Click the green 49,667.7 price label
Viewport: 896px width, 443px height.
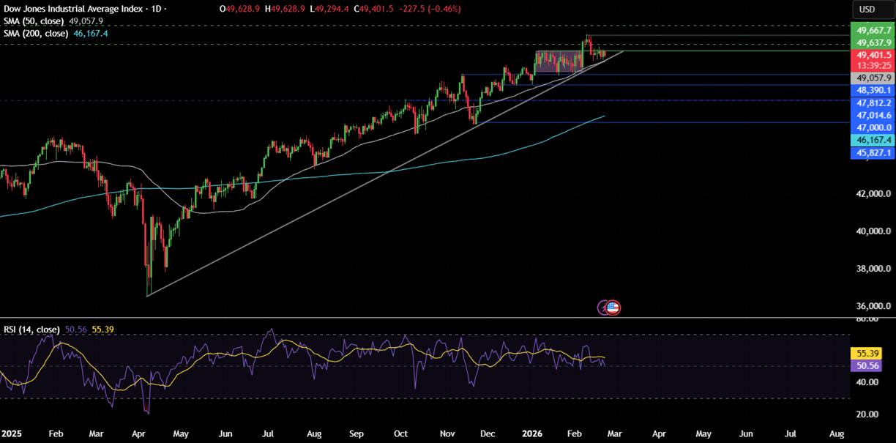[872, 30]
